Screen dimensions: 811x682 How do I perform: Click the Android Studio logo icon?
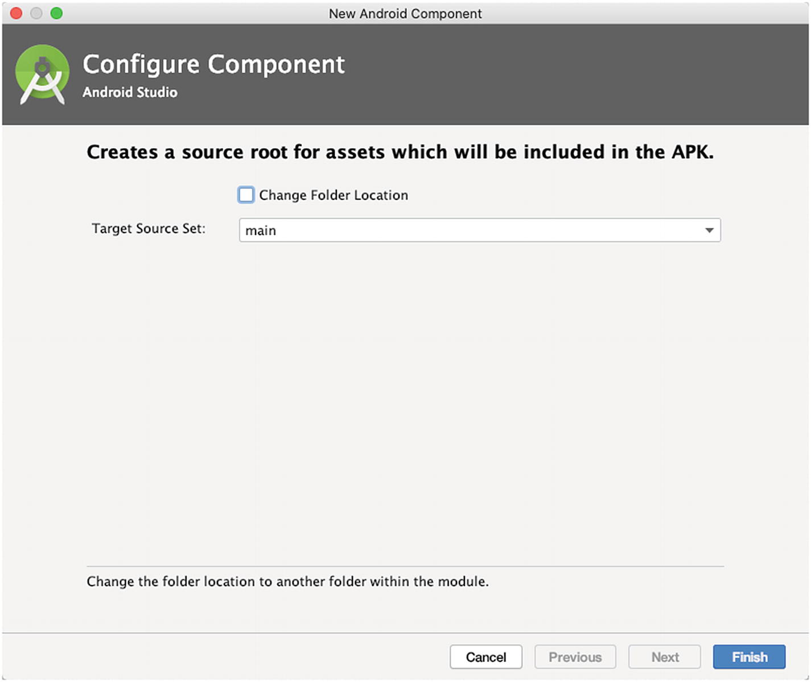(43, 75)
